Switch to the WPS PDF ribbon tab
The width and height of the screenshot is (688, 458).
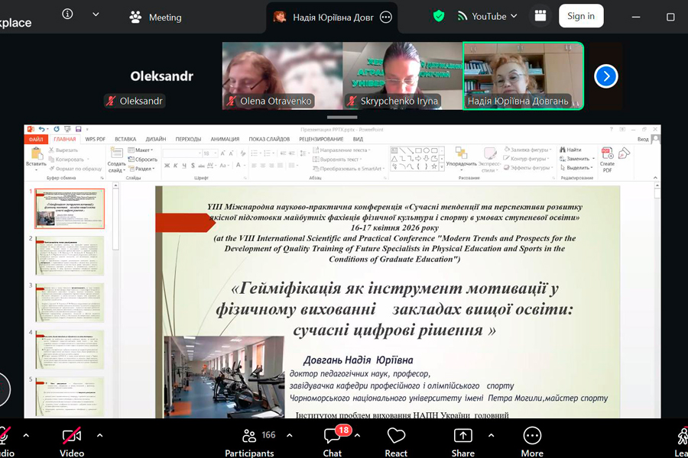pyautogui.click(x=96, y=140)
